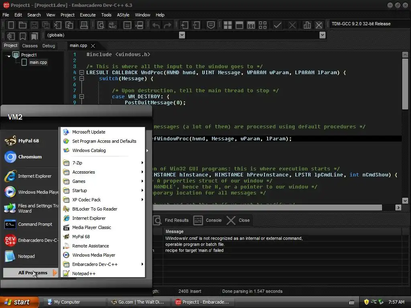This screenshot has width=411, height=308.
Task: Open the Games programs folder
Action: point(103,181)
